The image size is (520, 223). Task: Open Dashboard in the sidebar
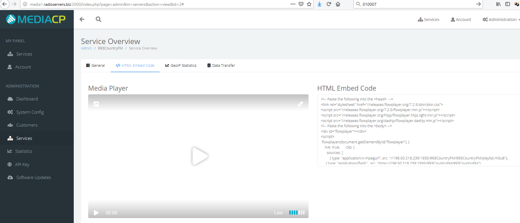coord(27,99)
